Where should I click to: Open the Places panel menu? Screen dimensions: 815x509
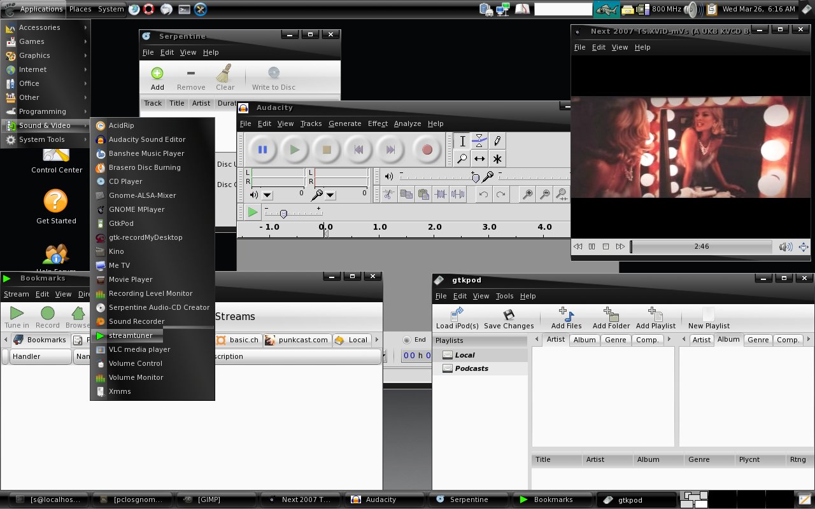80,9
